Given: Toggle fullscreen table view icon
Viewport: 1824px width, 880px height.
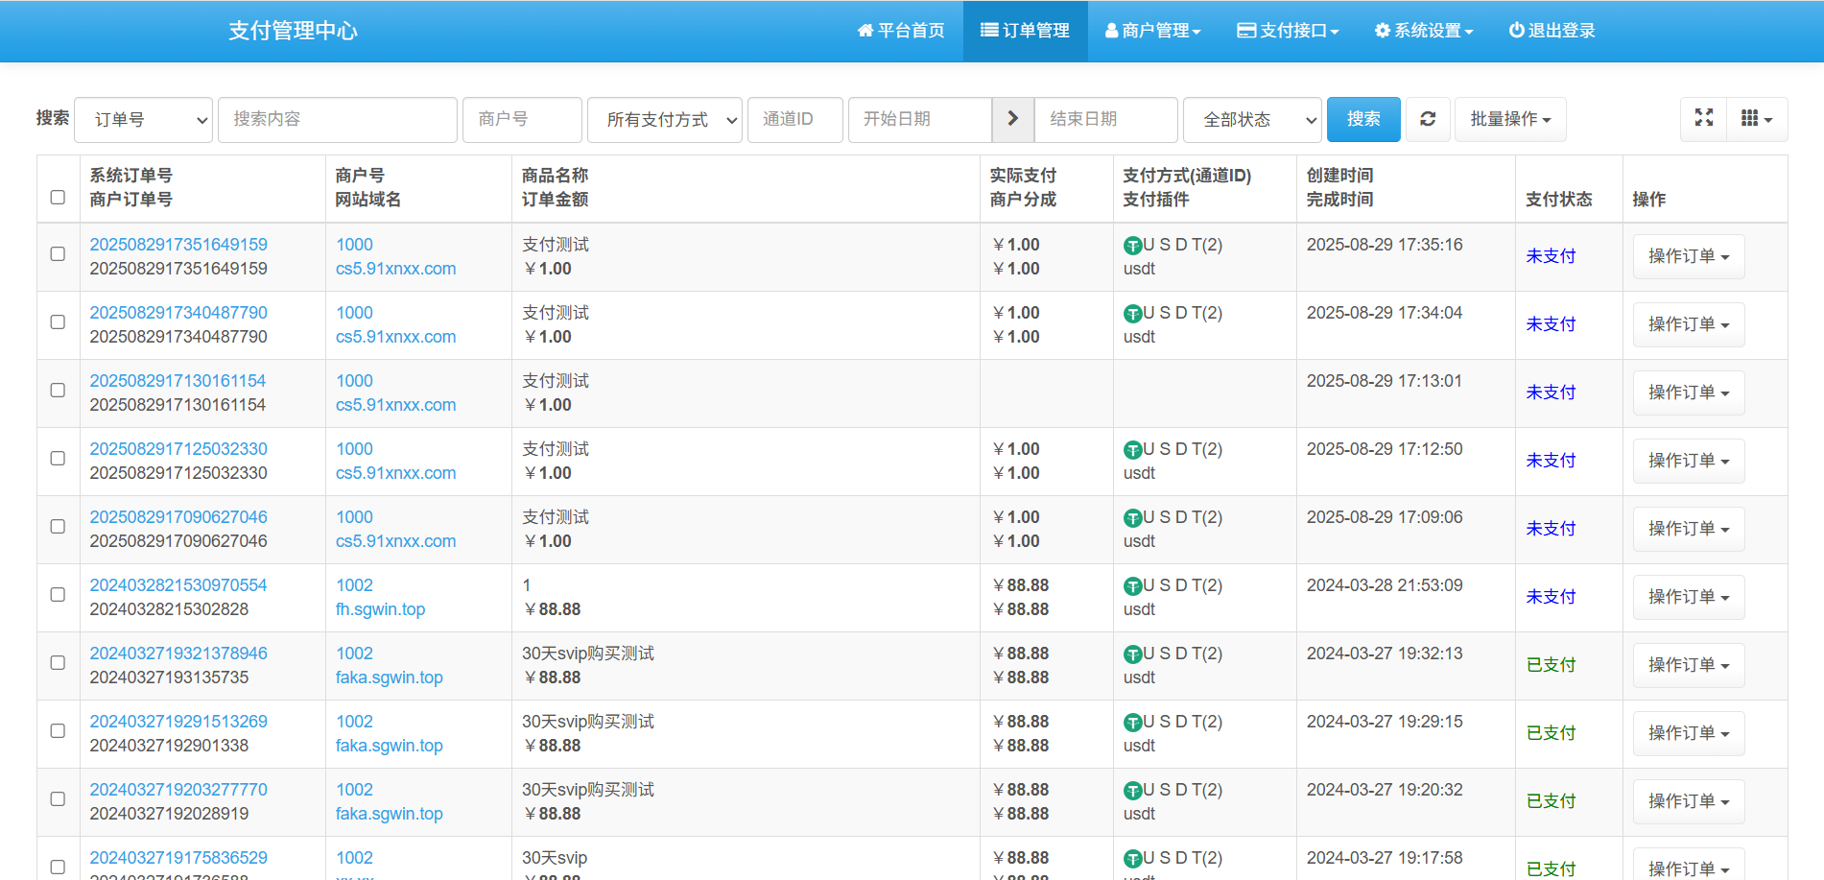Looking at the screenshot, I should (1704, 119).
